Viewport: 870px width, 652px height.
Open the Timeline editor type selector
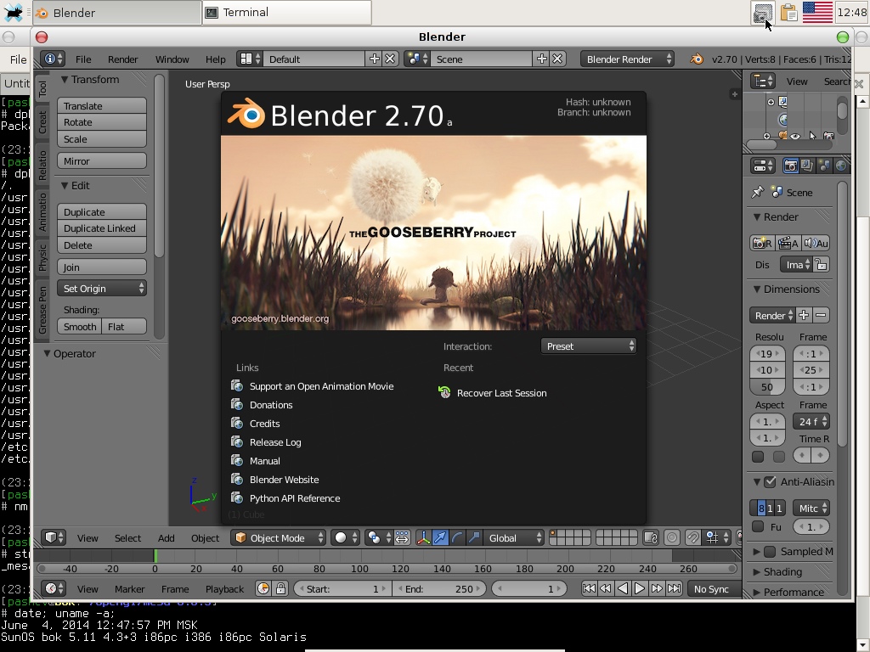[x=54, y=589]
